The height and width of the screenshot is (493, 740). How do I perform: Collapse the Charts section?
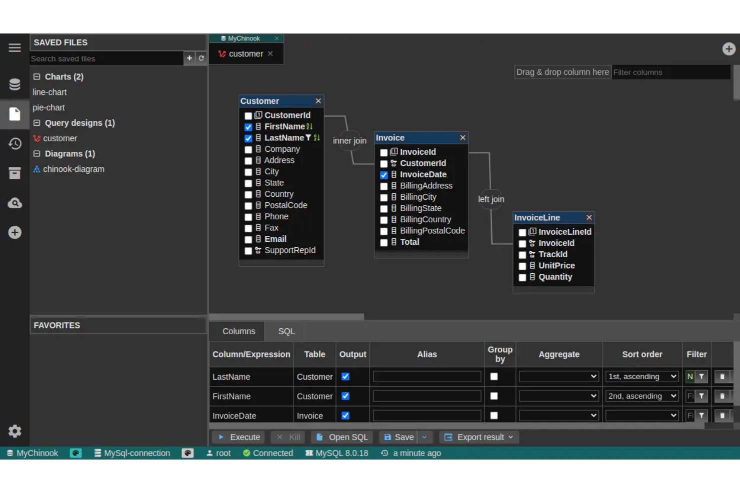tap(36, 76)
